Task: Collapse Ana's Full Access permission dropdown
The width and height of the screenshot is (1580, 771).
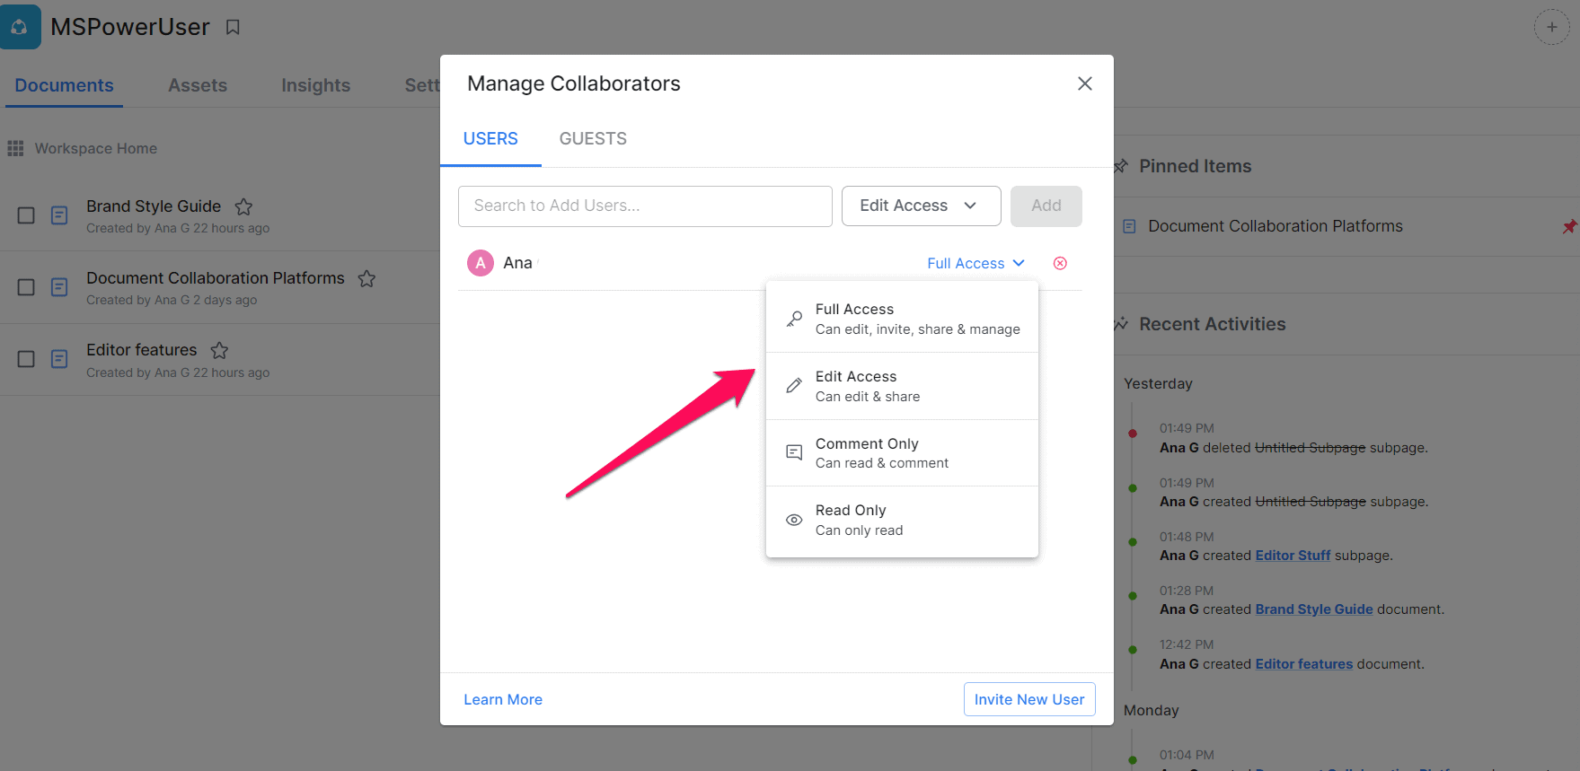Action: [975, 263]
